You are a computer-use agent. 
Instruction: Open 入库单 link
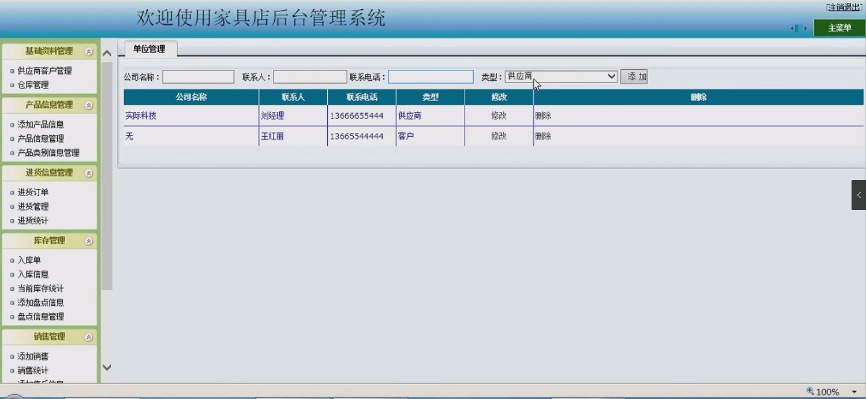pyautogui.click(x=29, y=261)
